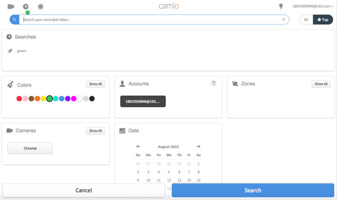Pick the red color swatch

19,98
